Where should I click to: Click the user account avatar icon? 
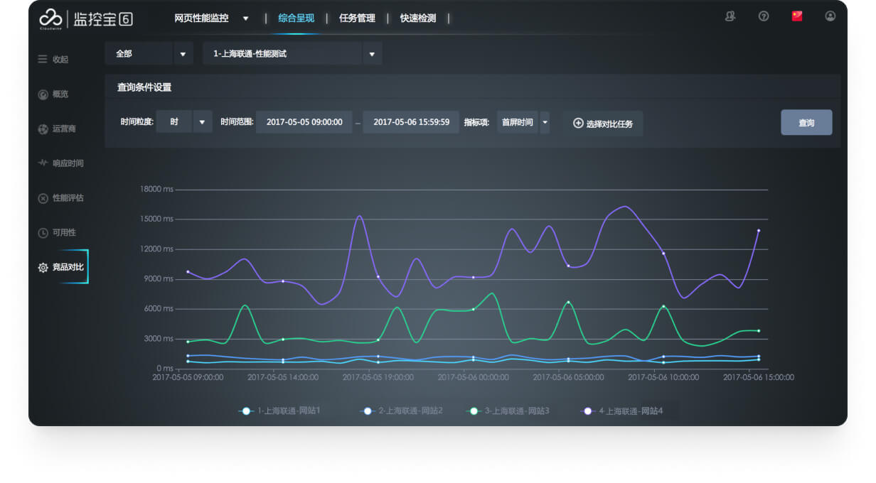tap(830, 16)
